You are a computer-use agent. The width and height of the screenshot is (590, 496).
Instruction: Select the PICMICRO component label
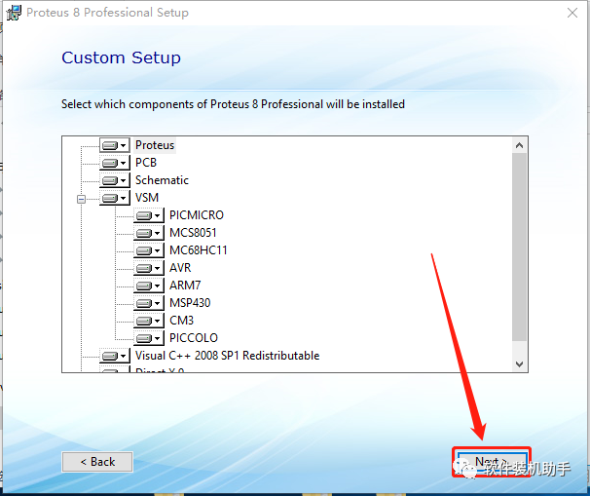[197, 215]
